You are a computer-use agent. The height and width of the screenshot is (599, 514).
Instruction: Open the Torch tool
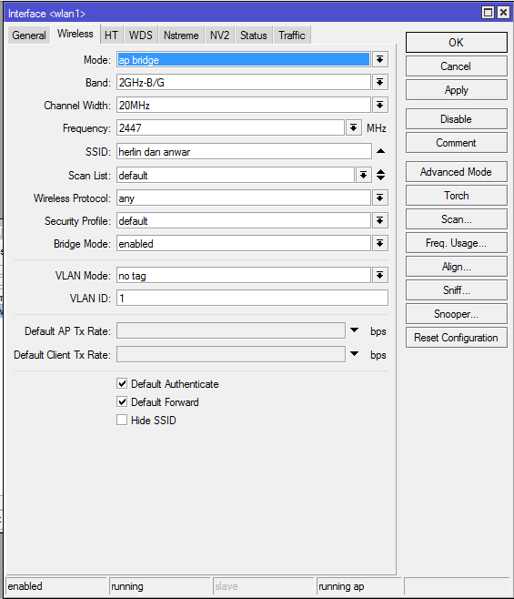457,196
